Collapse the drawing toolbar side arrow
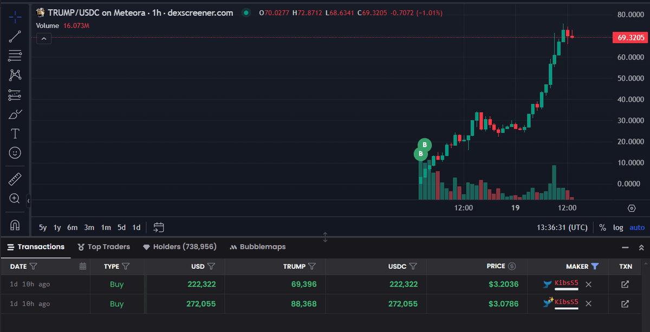Viewport: 650px width, 332px height. coord(28,201)
